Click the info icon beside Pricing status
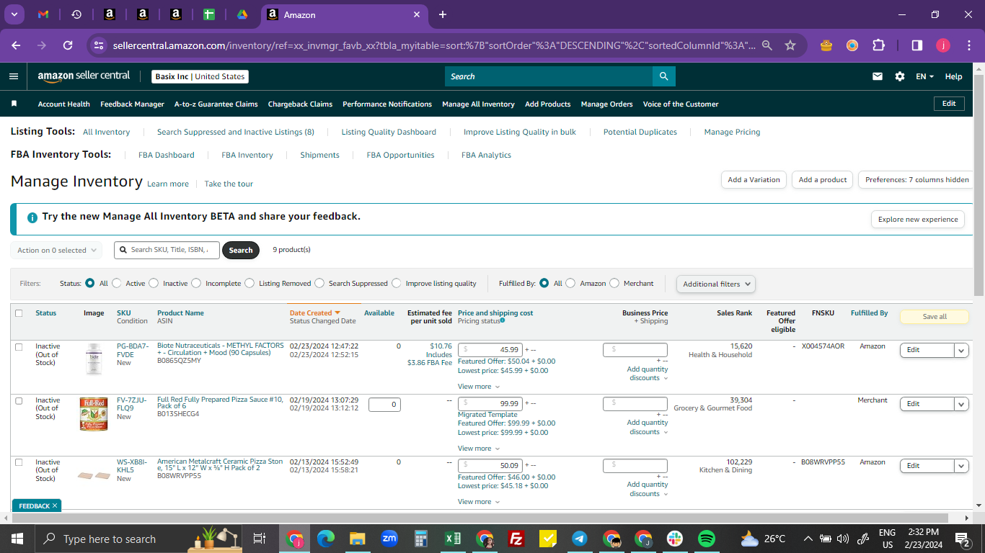 [x=503, y=320]
